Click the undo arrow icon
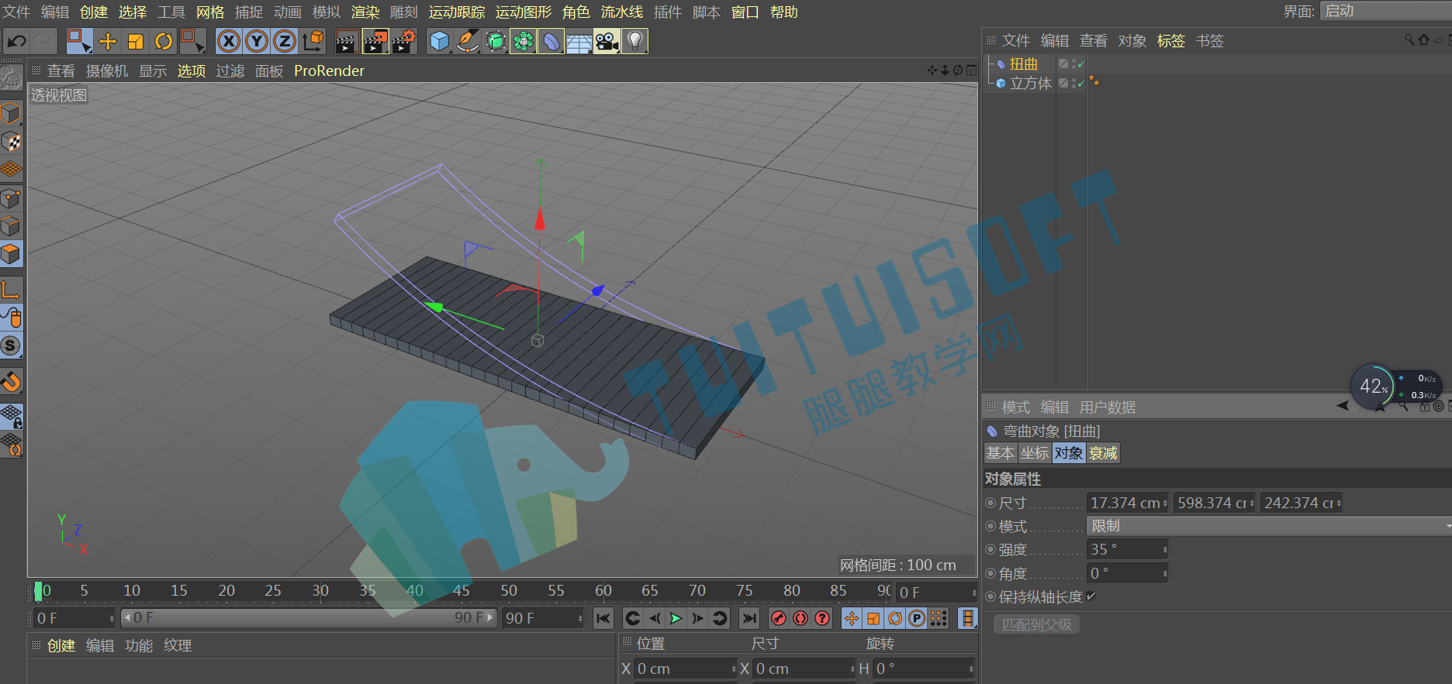The image size is (1452, 684). point(16,41)
